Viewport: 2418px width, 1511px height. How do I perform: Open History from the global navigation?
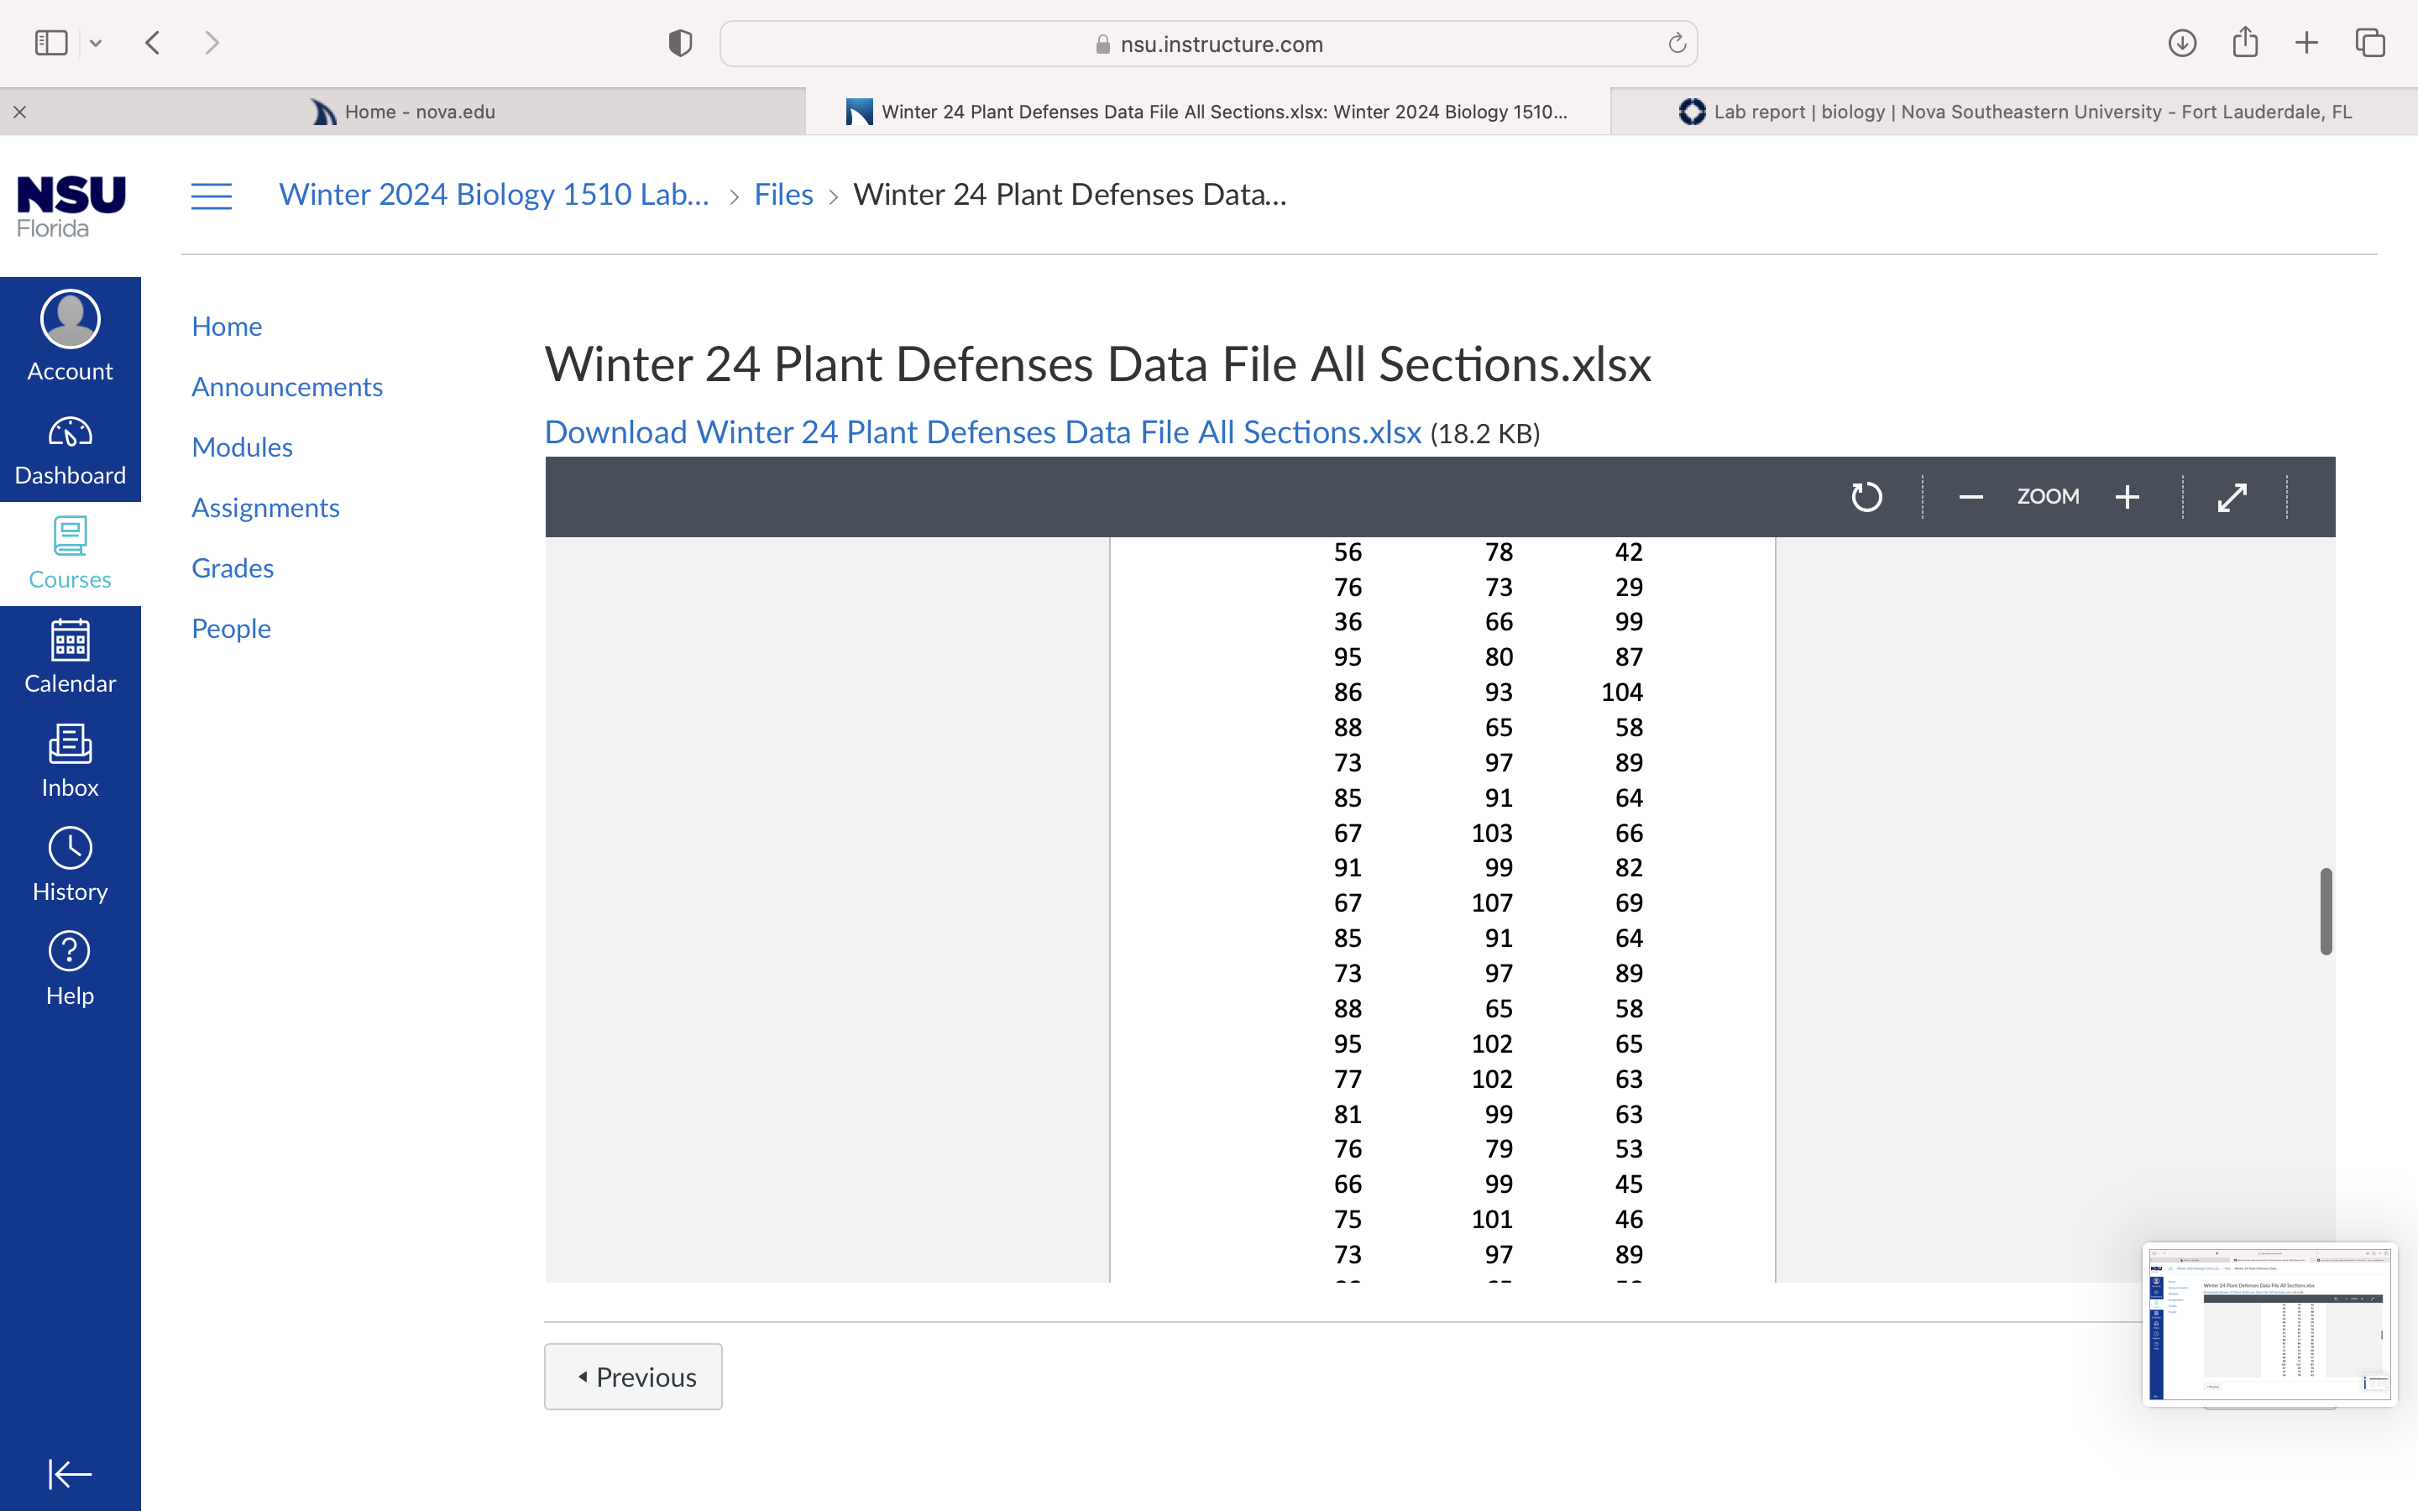70,865
